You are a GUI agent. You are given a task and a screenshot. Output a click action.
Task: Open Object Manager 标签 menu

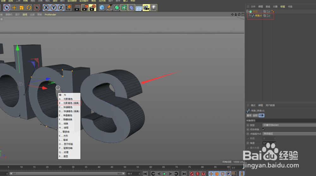[283, 7]
